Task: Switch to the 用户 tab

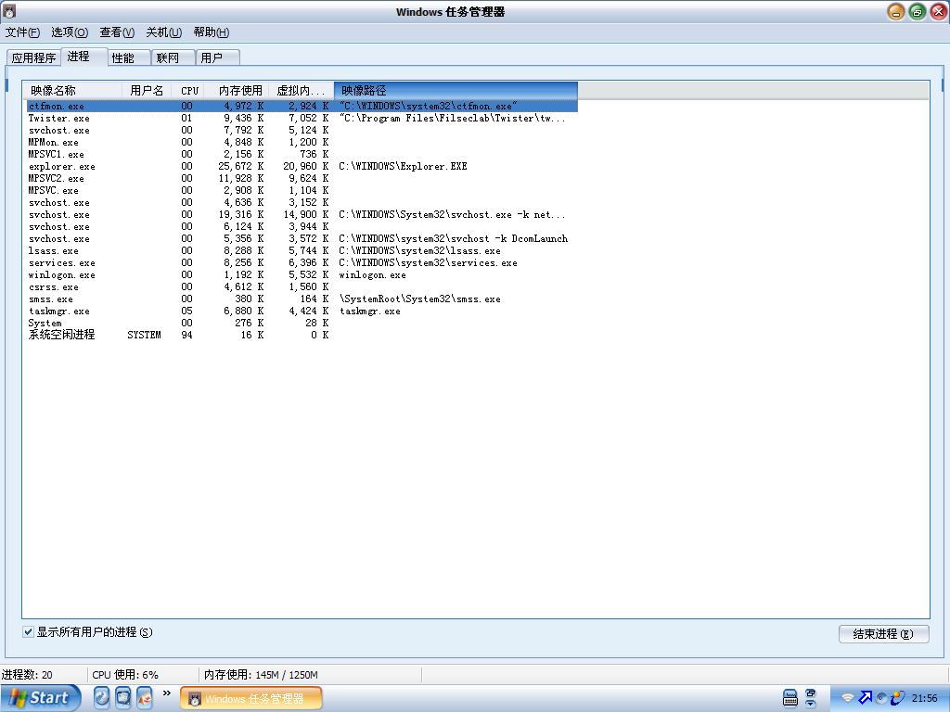Action: [217, 57]
